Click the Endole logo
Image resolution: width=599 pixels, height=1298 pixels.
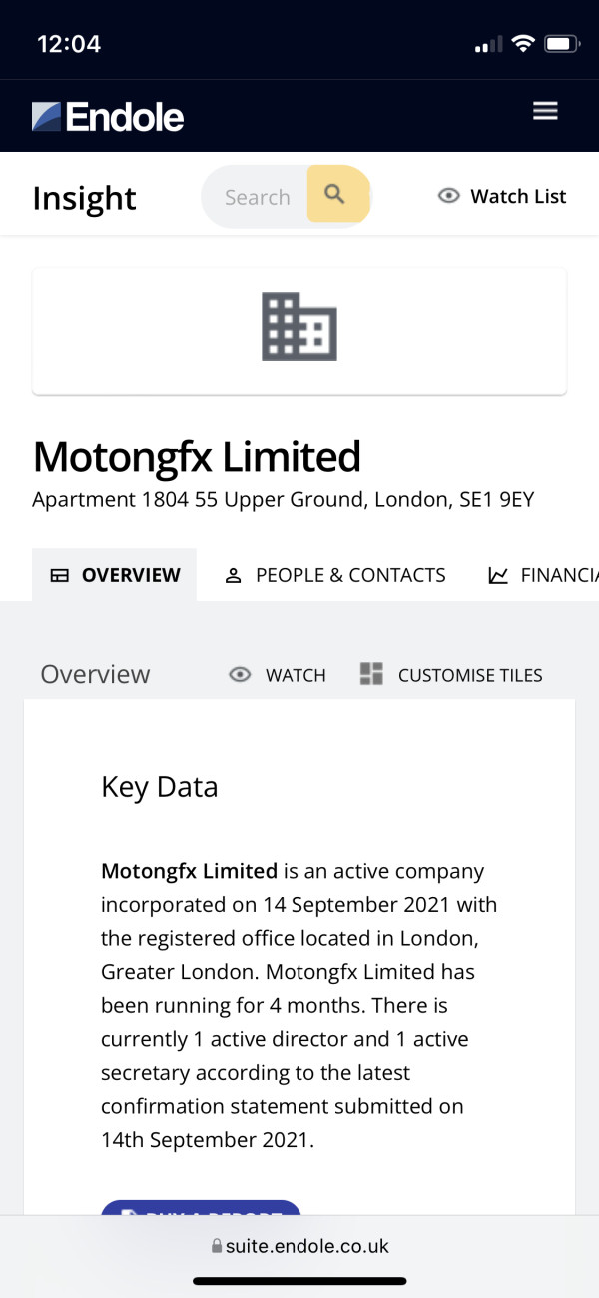(x=108, y=117)
